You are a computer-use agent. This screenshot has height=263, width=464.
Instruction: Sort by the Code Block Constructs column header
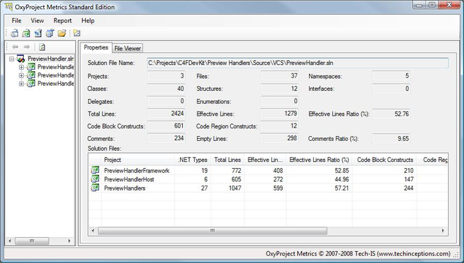[384, 160]
